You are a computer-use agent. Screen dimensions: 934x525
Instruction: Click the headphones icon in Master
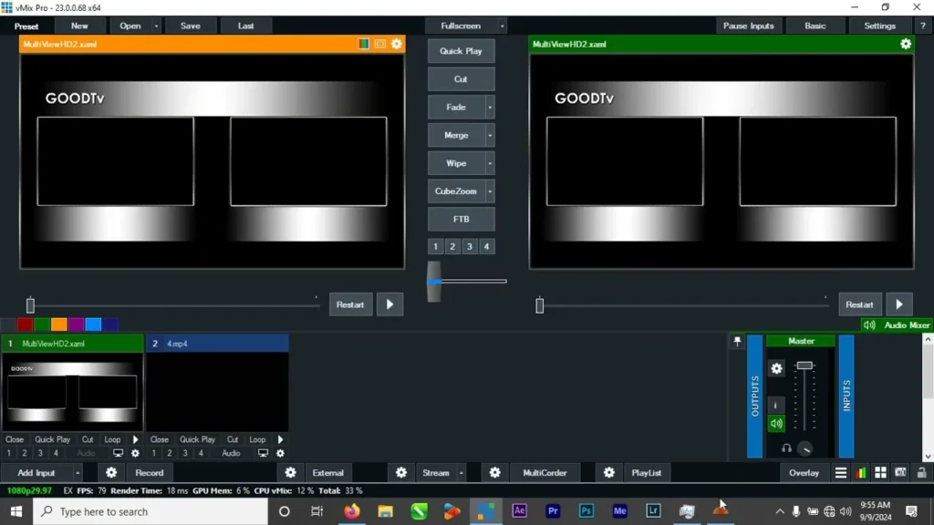(x=786, y=448)
